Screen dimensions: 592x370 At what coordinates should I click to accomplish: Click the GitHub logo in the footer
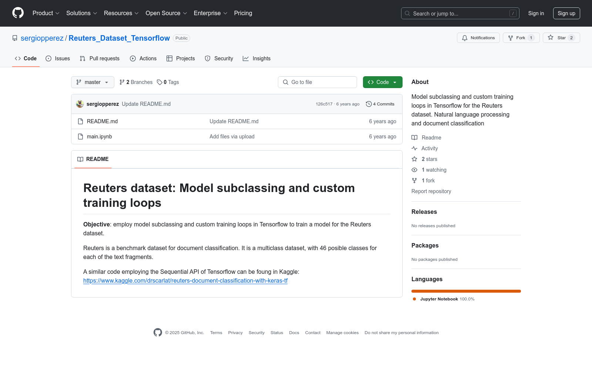158,333
